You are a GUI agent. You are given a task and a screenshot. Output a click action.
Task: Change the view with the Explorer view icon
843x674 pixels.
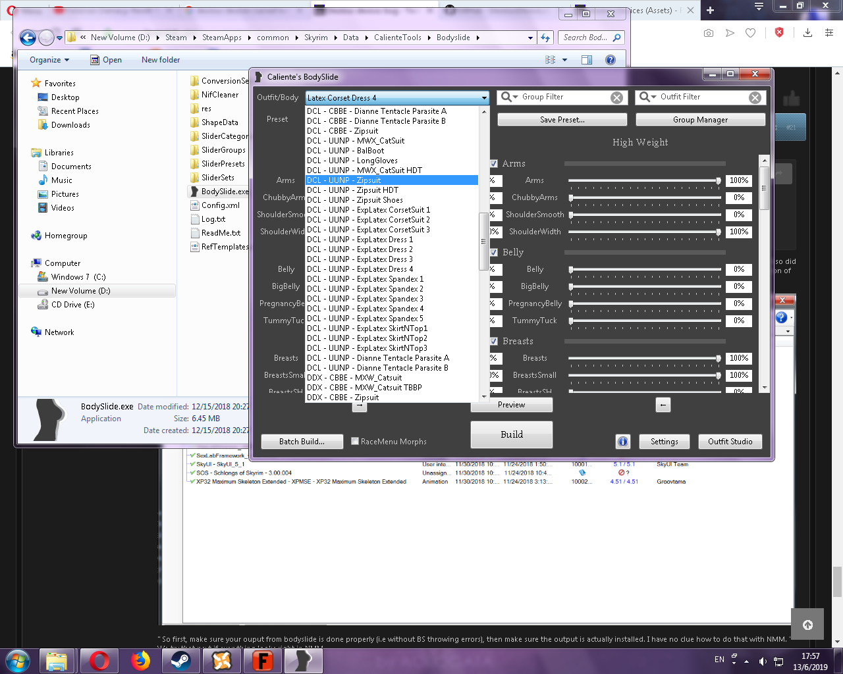551,60
